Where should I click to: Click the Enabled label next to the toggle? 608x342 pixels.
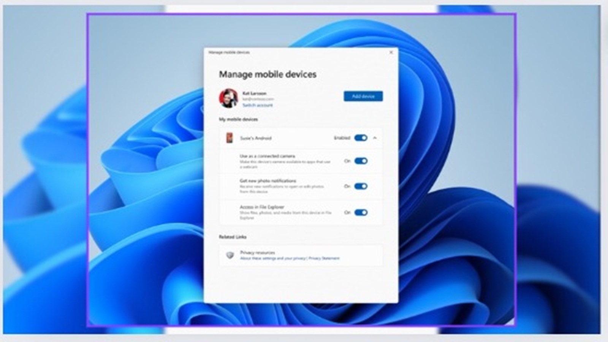(x=343, y=138)
